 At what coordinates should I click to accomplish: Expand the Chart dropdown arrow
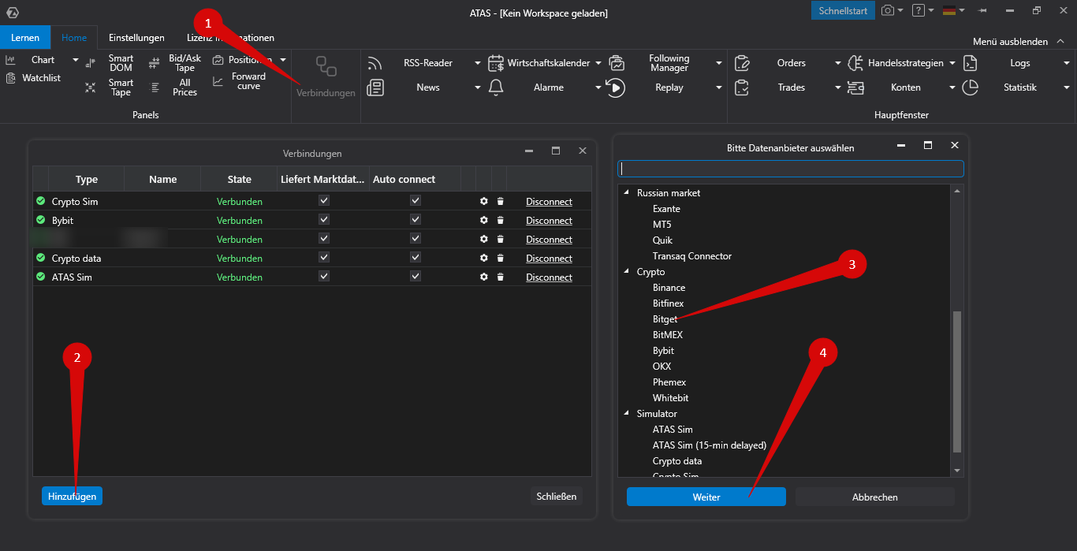(x=76, y=60)
